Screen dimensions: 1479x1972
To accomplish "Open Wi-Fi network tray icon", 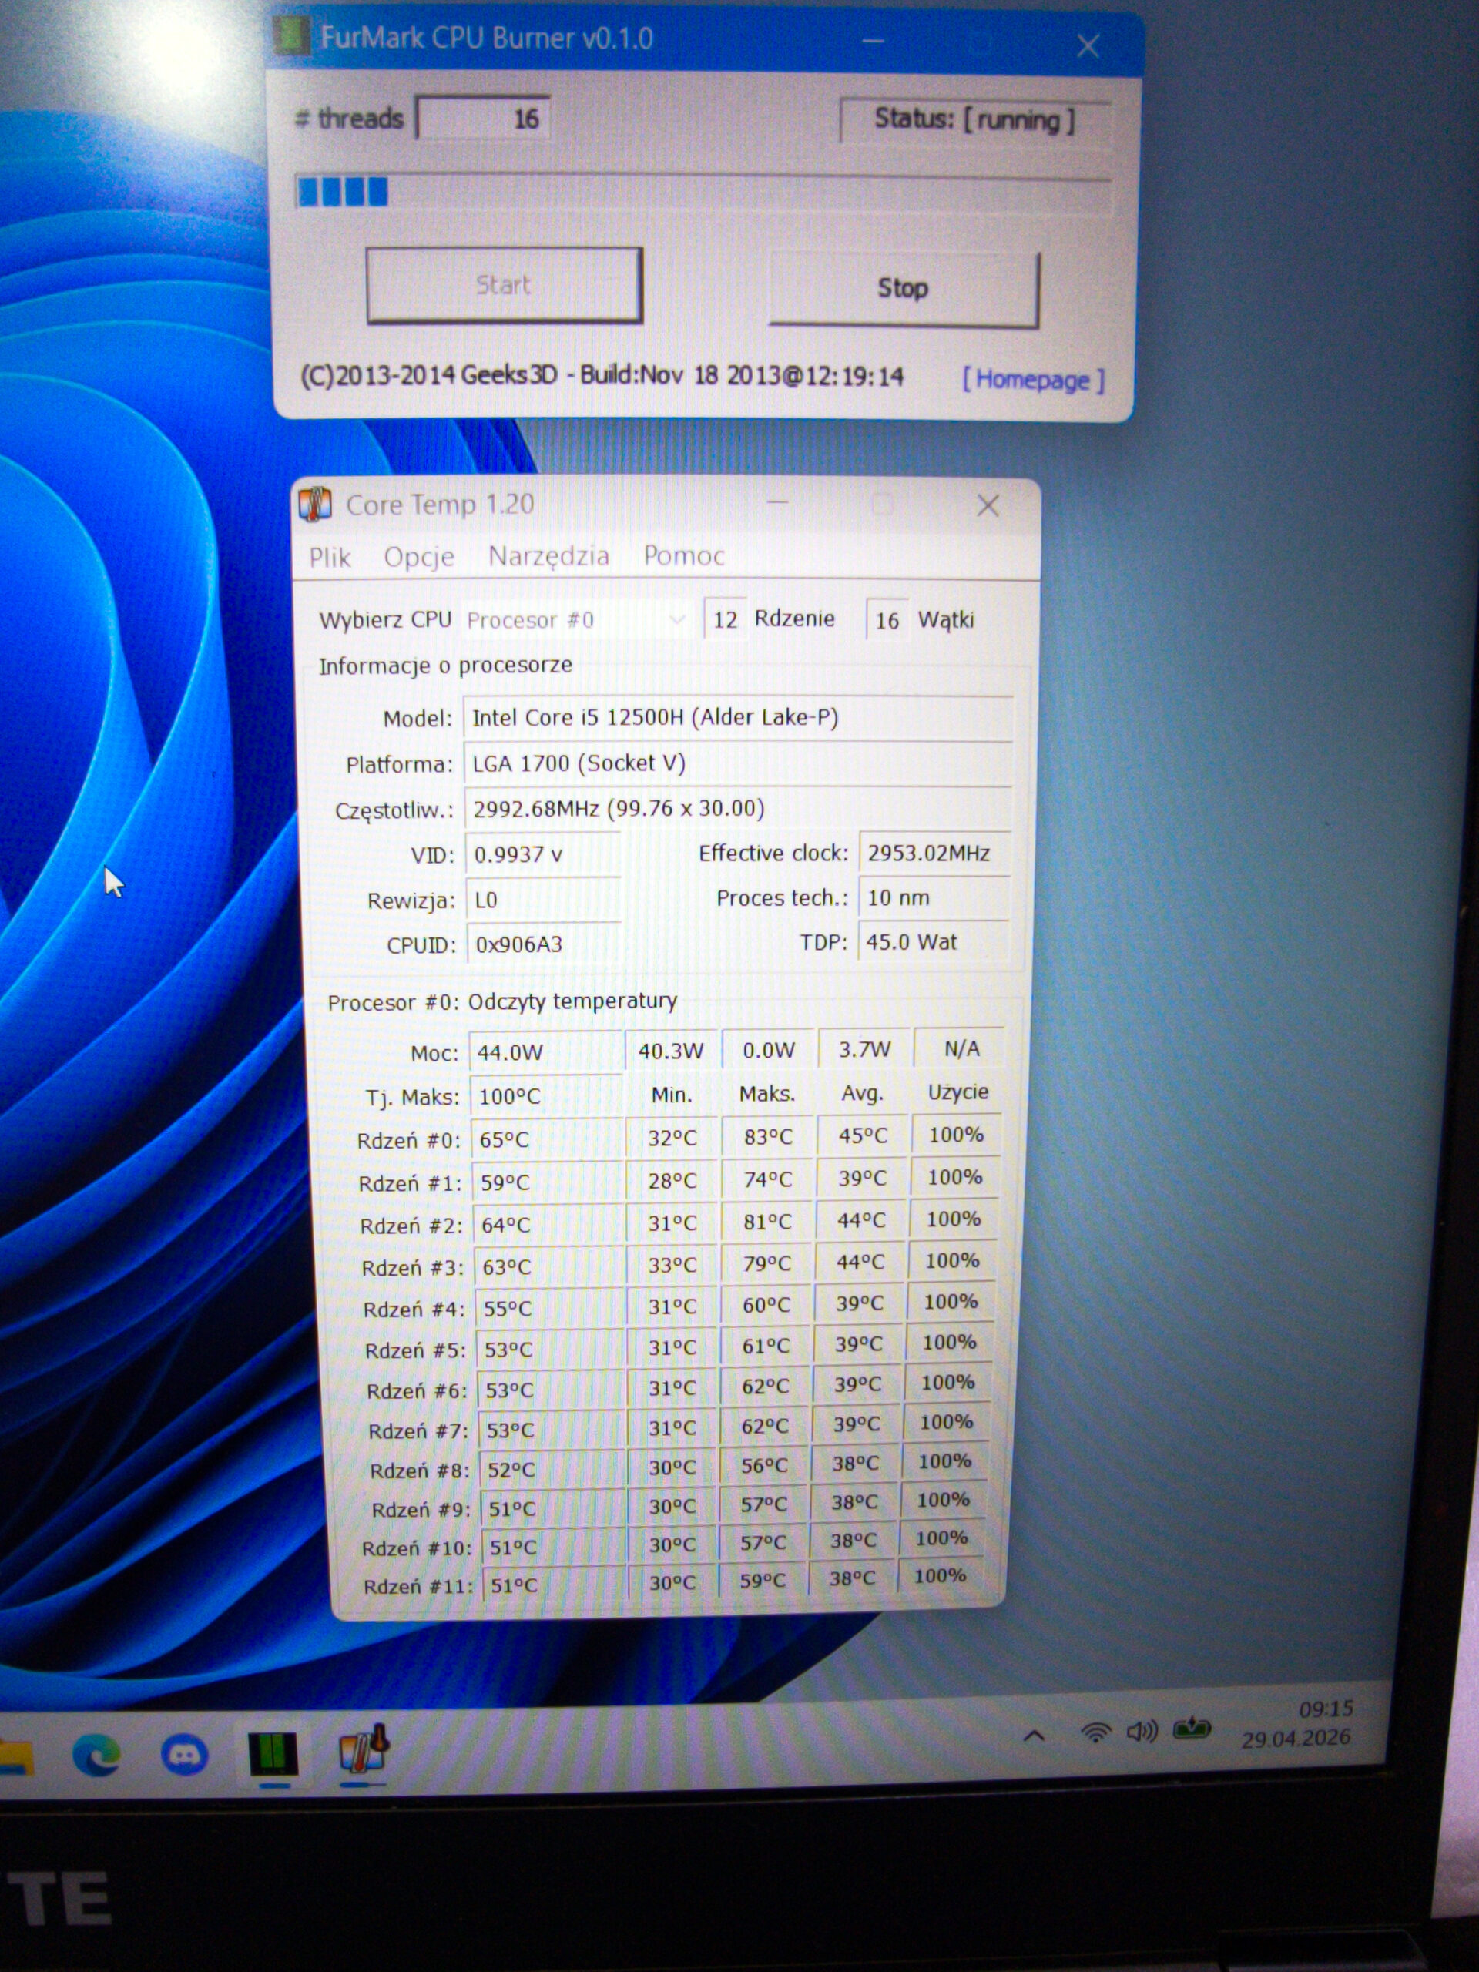I will pos(1095,1734).
